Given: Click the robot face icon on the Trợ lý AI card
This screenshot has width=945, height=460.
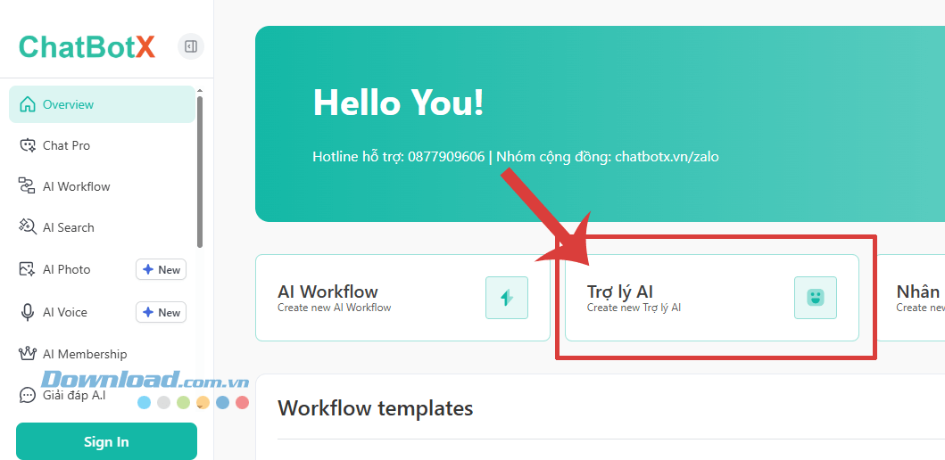Looking at the screenshot, I should point(816,298).
